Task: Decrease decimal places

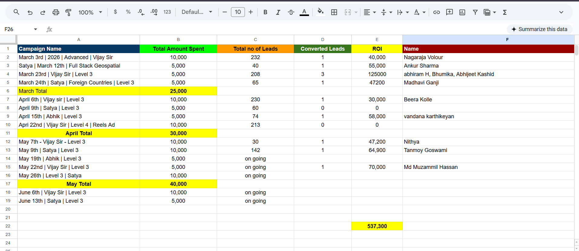Action: point(141,12)
